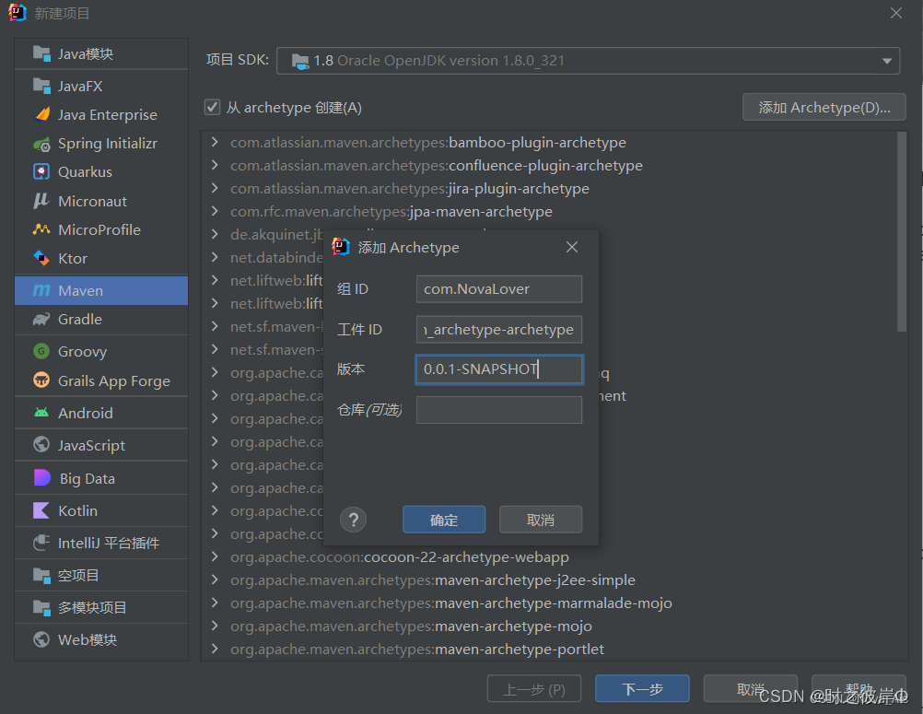The height and width of the screenshot is (714, 923).
Task: Click 确定 in the Archetype dialog
Action: (444, 520)
